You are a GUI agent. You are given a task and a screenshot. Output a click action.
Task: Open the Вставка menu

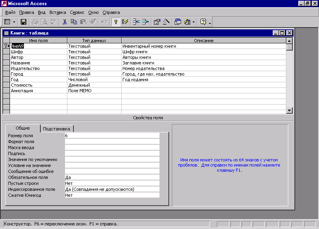pyautogui.click(x=57, y=12)
